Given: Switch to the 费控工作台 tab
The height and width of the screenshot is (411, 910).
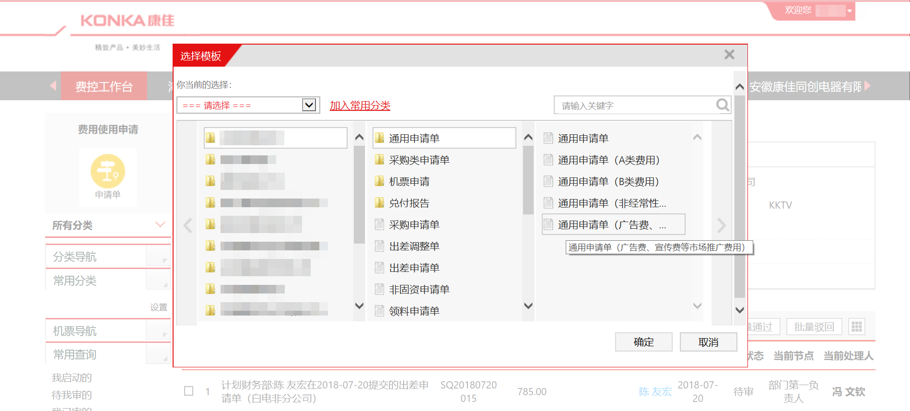Looking at the screenshot, I should click(104, 86).
